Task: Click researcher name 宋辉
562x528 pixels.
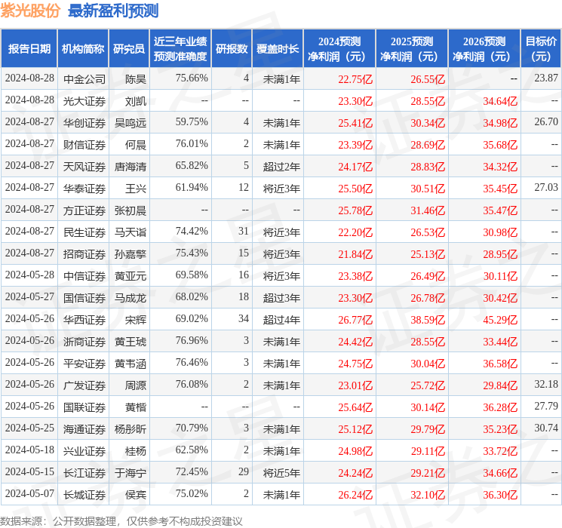Action: pyautogui.click(x=136, y=320)
